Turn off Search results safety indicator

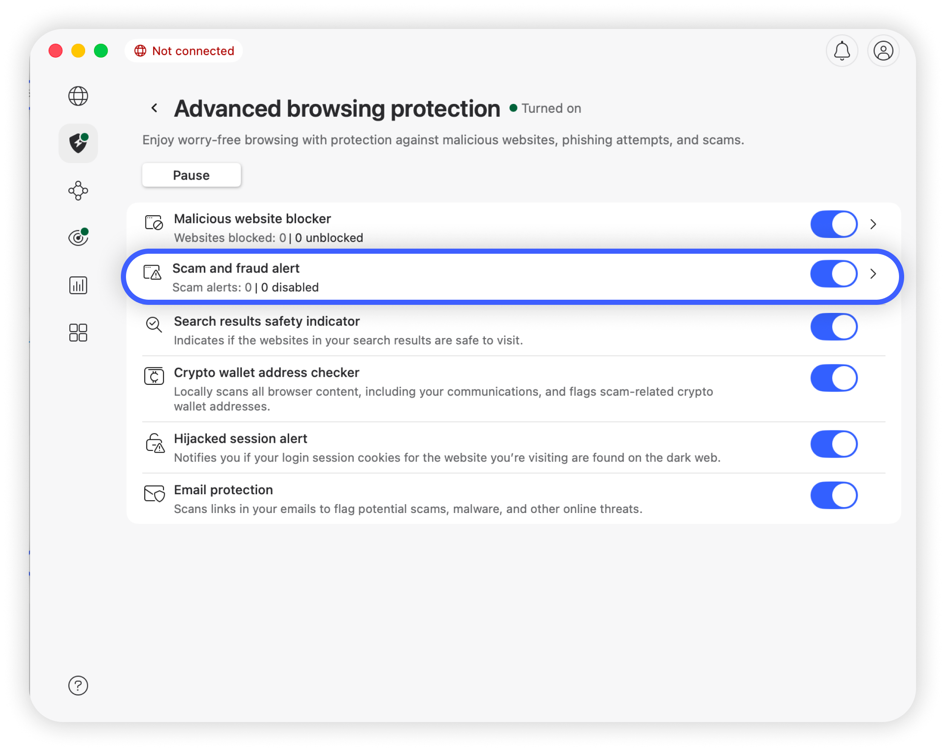click(x=833, y=327)
